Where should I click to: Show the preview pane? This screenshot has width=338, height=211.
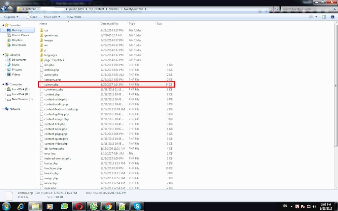tap(324, 17)
